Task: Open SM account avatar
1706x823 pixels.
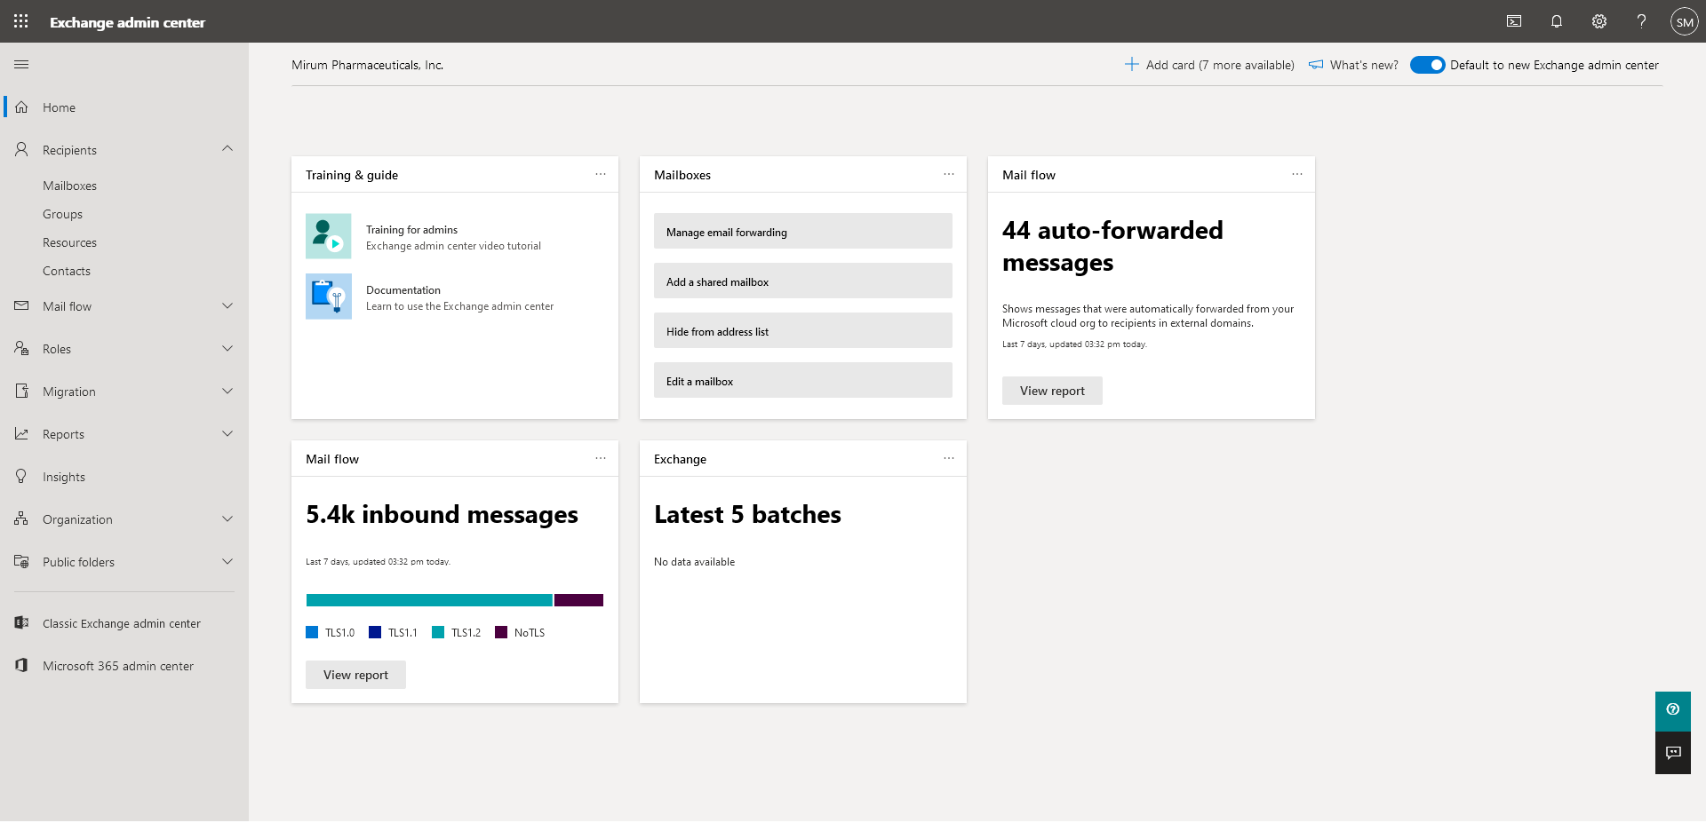Action: click(1684, 21)
